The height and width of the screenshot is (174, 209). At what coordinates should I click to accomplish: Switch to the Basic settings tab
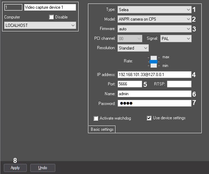coord(102,129)
